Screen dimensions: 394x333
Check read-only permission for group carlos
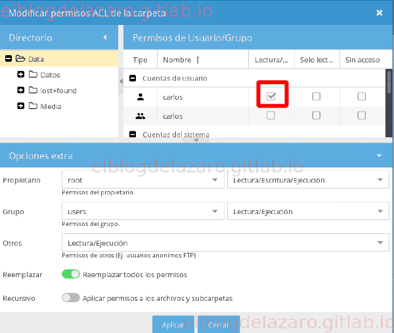(316, 116)
